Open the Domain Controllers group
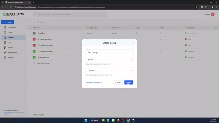 (45, 51)
